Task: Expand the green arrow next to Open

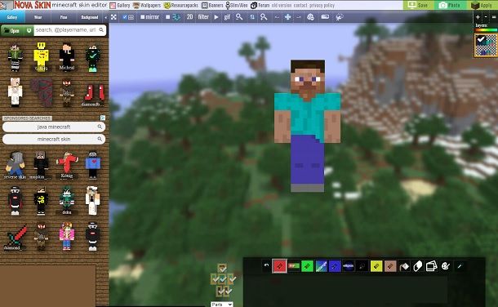Action: click(29, 30)
